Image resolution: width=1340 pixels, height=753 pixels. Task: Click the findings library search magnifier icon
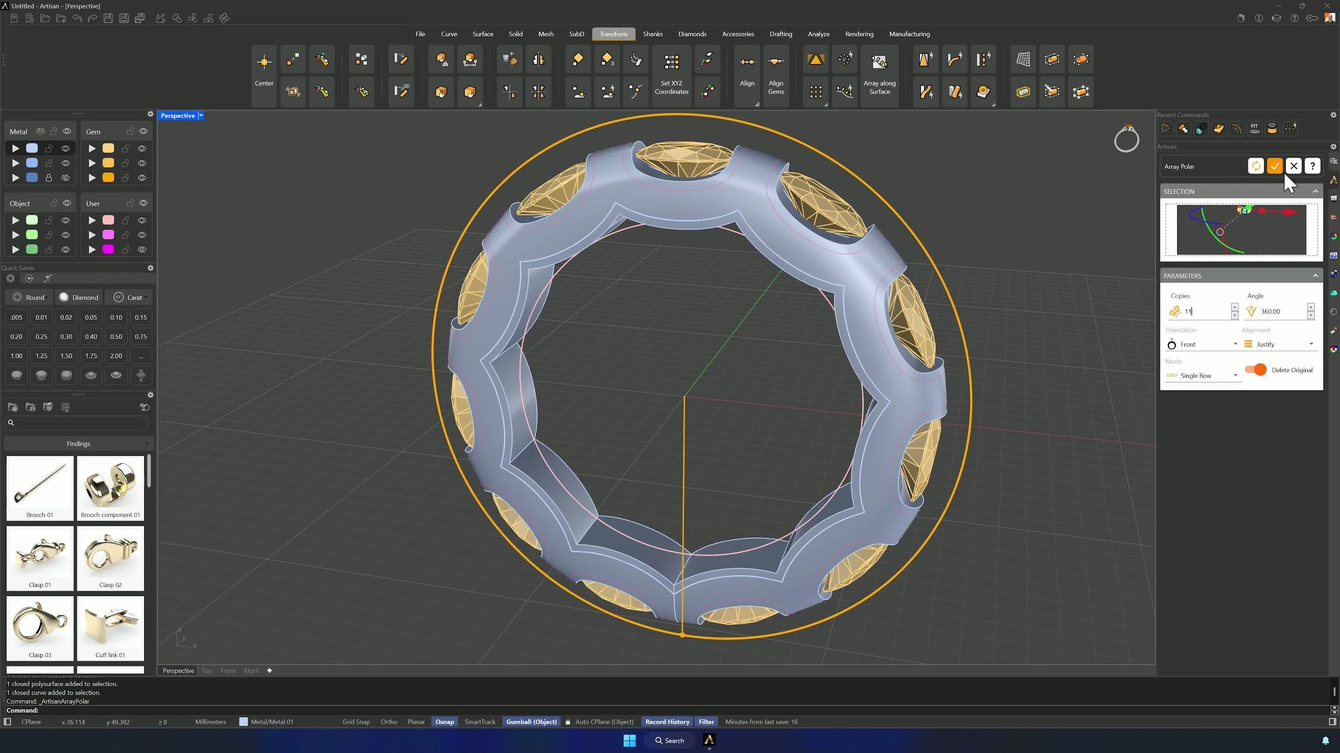tap(11, 423)
